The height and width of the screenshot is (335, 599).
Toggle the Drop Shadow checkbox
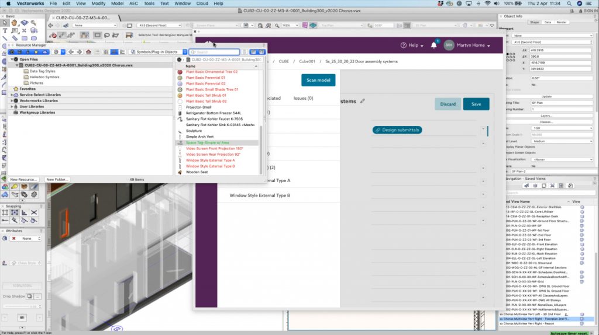pyautogui.click(x=29, y=296)
